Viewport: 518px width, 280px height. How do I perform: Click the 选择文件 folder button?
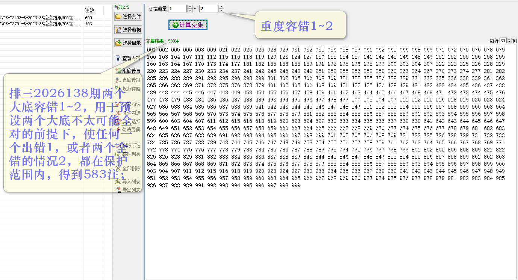pyautogui.click(x=128, y=17)
